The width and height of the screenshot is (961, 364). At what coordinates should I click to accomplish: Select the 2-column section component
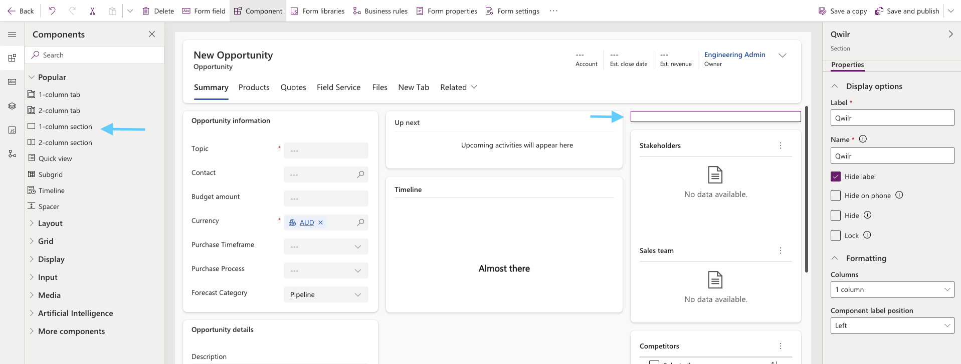point(60,142)
